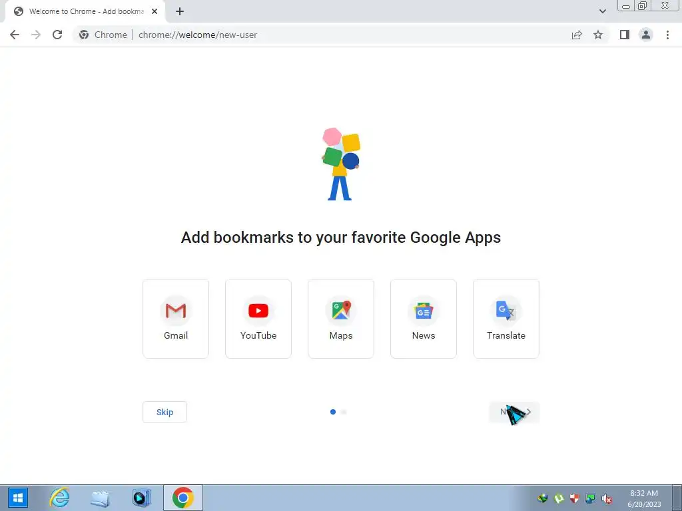Click the Next button

pos(515,412)
